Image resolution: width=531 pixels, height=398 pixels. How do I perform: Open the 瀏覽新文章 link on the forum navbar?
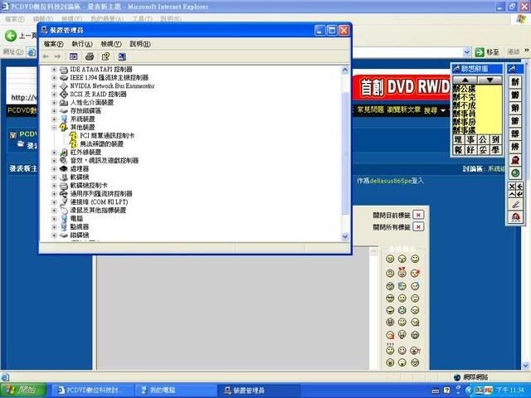[x=404, y=109]
